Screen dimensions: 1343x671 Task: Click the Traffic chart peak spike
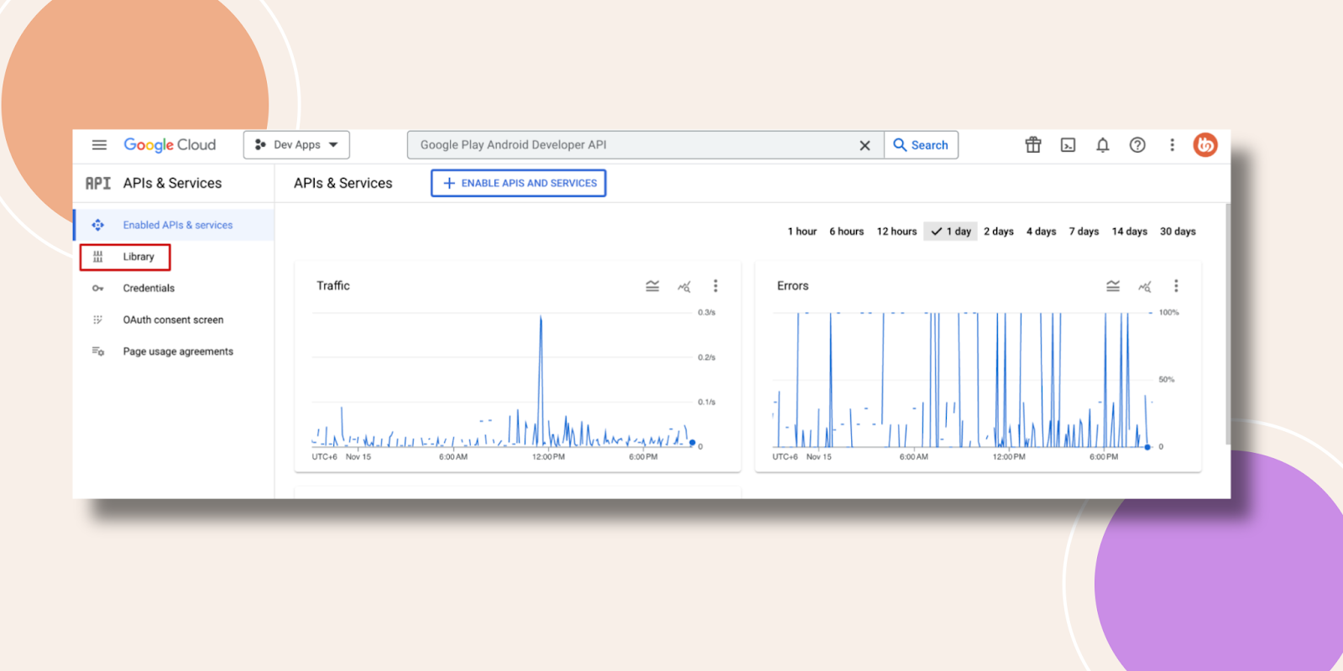click(541, 319)
